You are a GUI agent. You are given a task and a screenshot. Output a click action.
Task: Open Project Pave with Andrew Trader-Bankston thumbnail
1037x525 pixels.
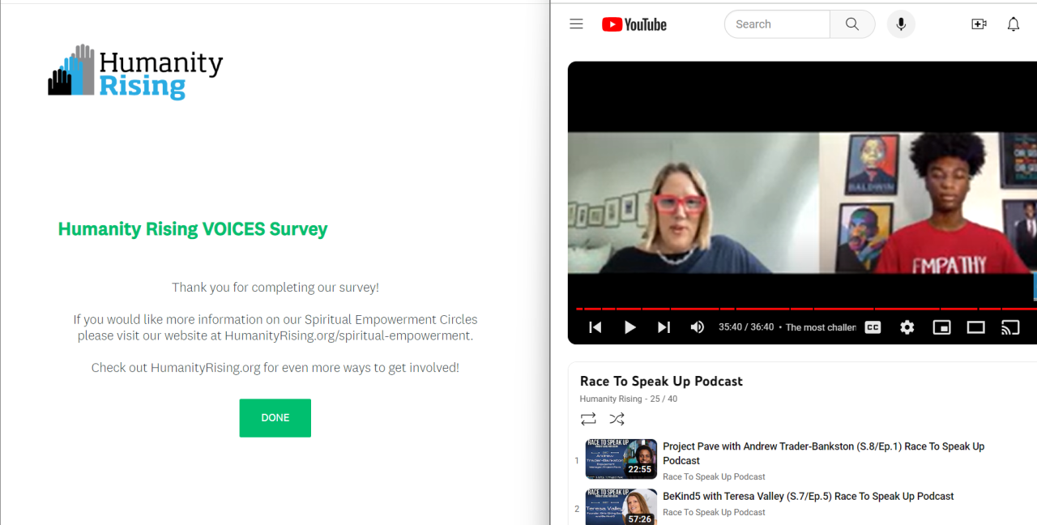(621, 459)
